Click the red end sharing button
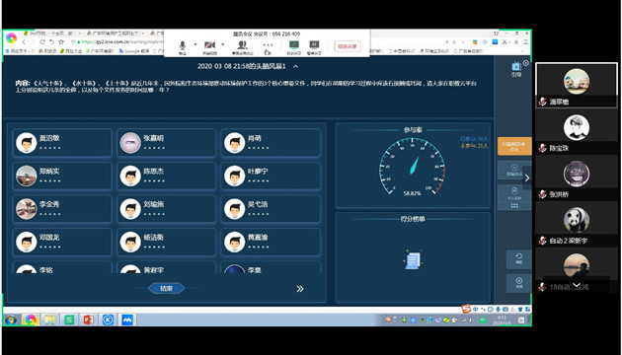This screenshot has width=622, height=355. pos(348,46)
